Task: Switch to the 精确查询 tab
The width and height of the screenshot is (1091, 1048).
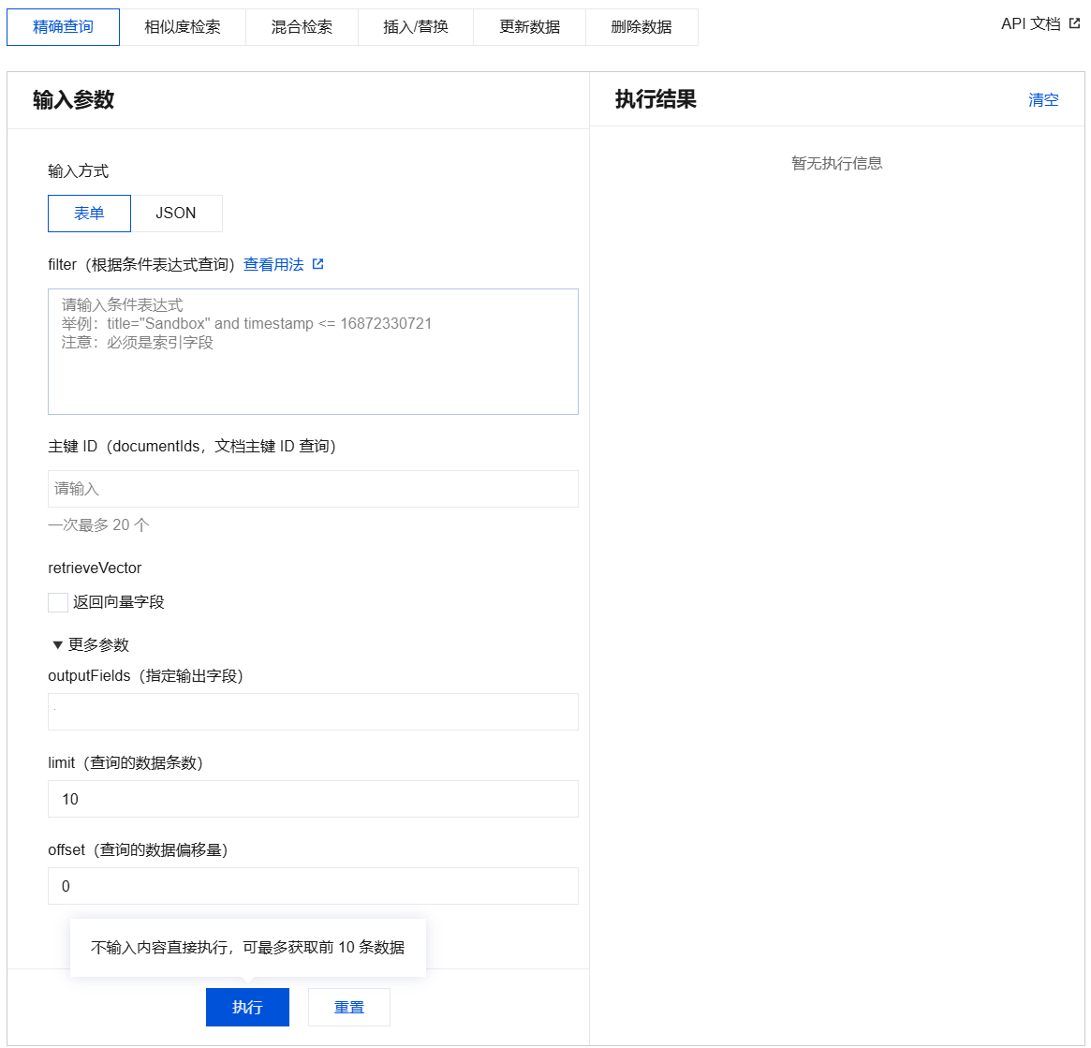Action: pos(63,27)
